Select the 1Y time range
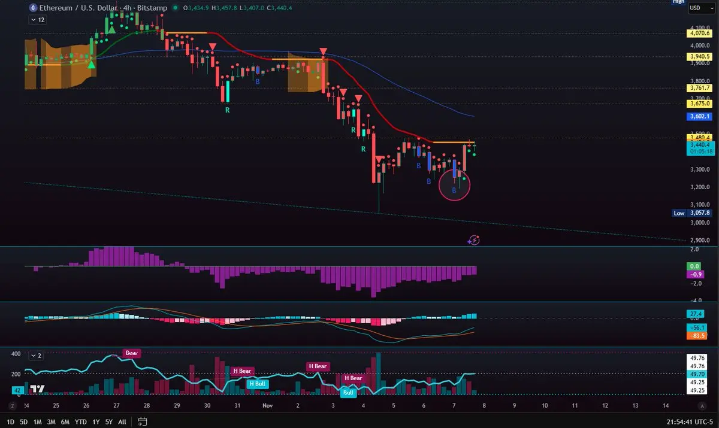The width and height of the screenshot is (719, 428). (96, 421)
